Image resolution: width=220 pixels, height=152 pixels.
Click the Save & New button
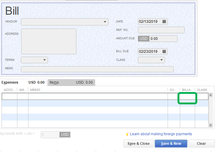pos(171,144)
